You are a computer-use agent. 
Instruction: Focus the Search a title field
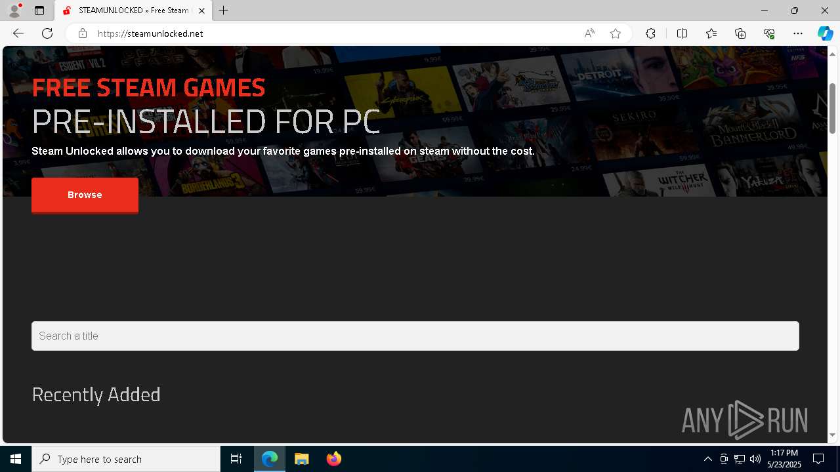tap(415, 336)
